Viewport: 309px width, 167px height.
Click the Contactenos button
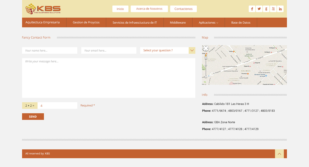click(x=183, y=9)
